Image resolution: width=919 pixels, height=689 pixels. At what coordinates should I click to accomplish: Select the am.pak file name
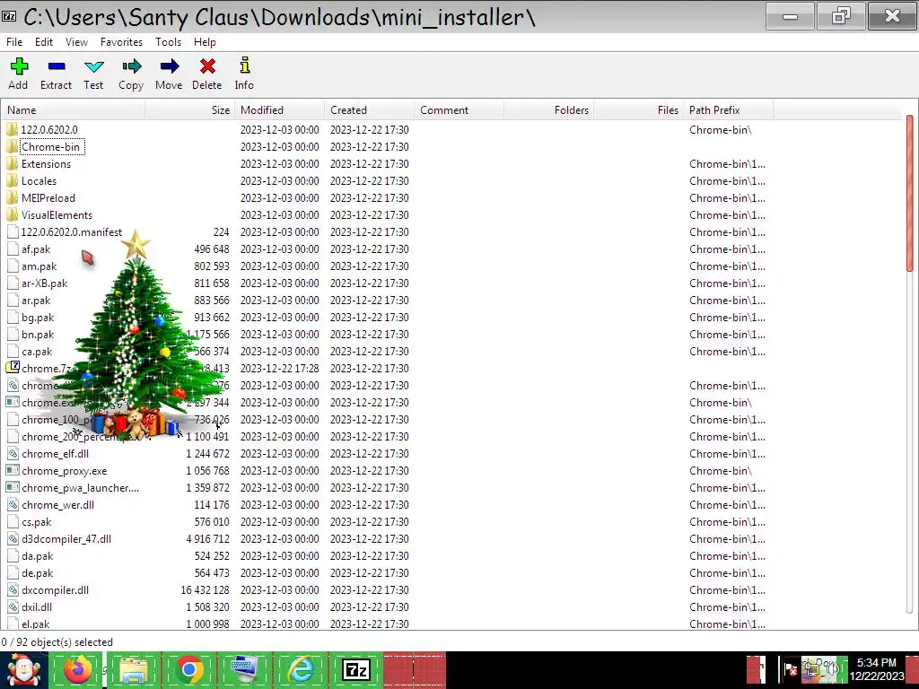(x=39, y=266)
